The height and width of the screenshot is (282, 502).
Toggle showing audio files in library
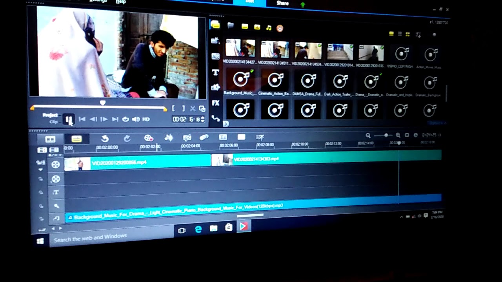pos(269,27)
